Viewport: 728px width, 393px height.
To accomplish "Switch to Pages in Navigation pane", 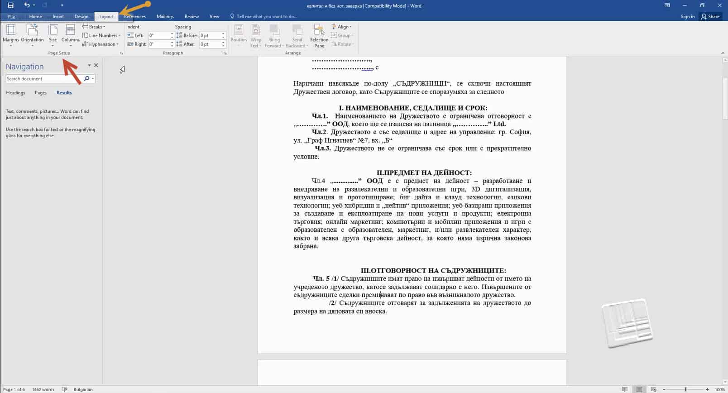I will coord(41,93).
